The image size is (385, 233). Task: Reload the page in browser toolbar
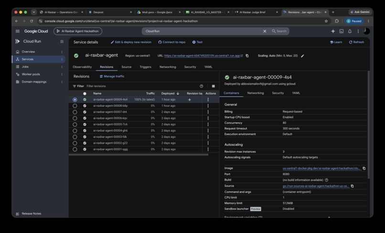pos(32,21)
